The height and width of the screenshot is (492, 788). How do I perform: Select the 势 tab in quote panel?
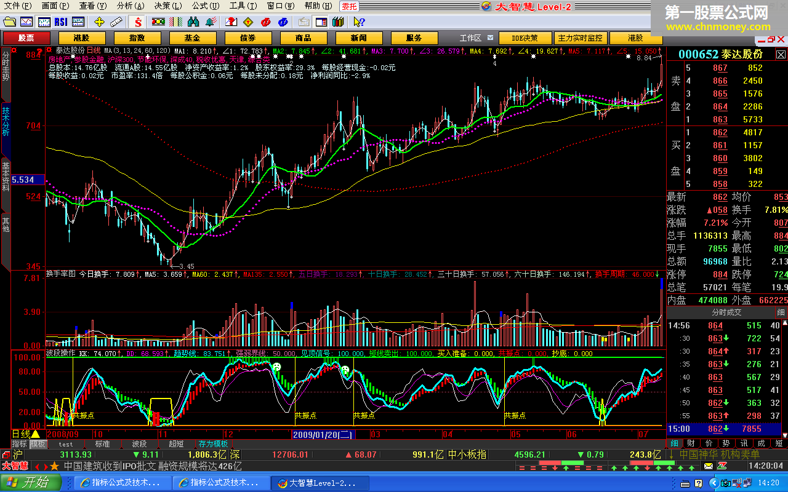pyautogui.click(x=726, y=443)
